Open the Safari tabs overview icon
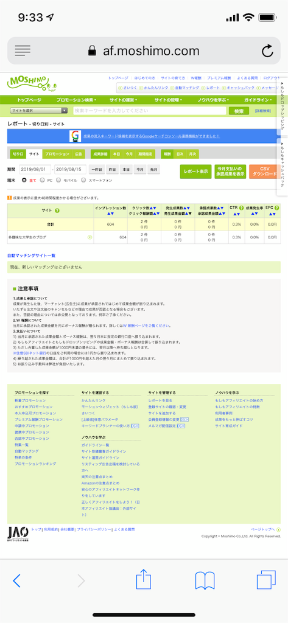288x623 pixels. [266, 580]
